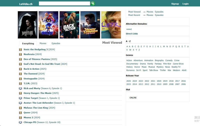This screenshot has width=200, height=126.
Task: Filter by release year 2025
Action: pos(128,81)
